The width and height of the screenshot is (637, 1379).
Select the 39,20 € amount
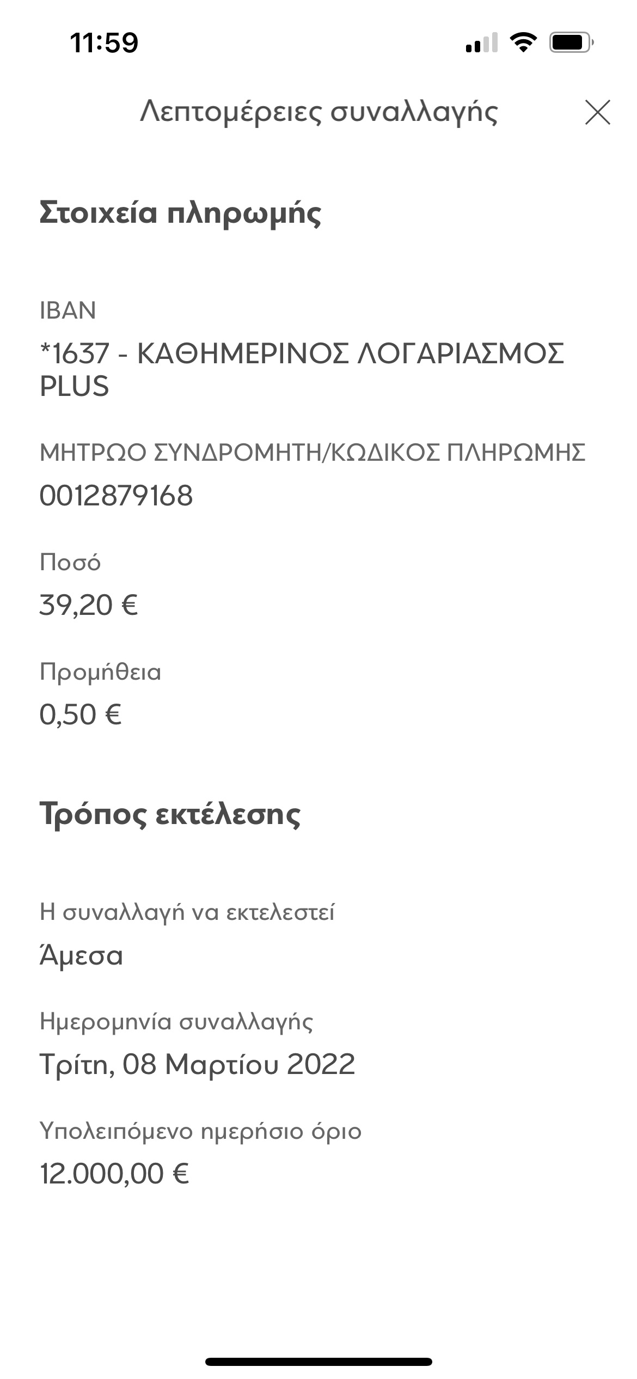[x=89, y=605]
